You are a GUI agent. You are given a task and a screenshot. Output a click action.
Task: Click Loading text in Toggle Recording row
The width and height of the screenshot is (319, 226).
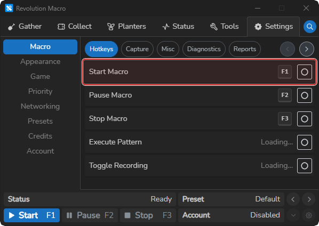(x=277, y=166)
